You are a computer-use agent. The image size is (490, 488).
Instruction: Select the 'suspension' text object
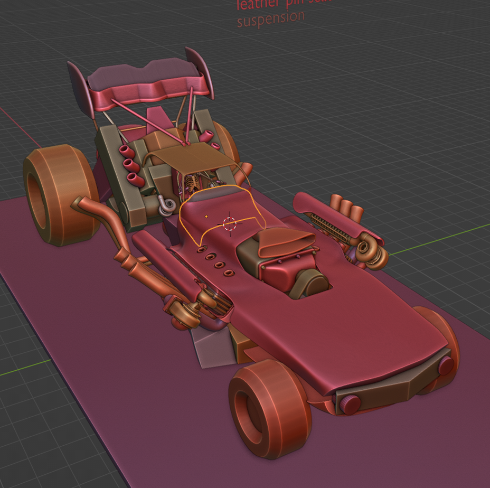pos(271,19)
